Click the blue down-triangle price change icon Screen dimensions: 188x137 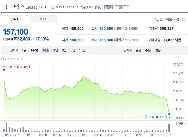click(x=15, y=39)
